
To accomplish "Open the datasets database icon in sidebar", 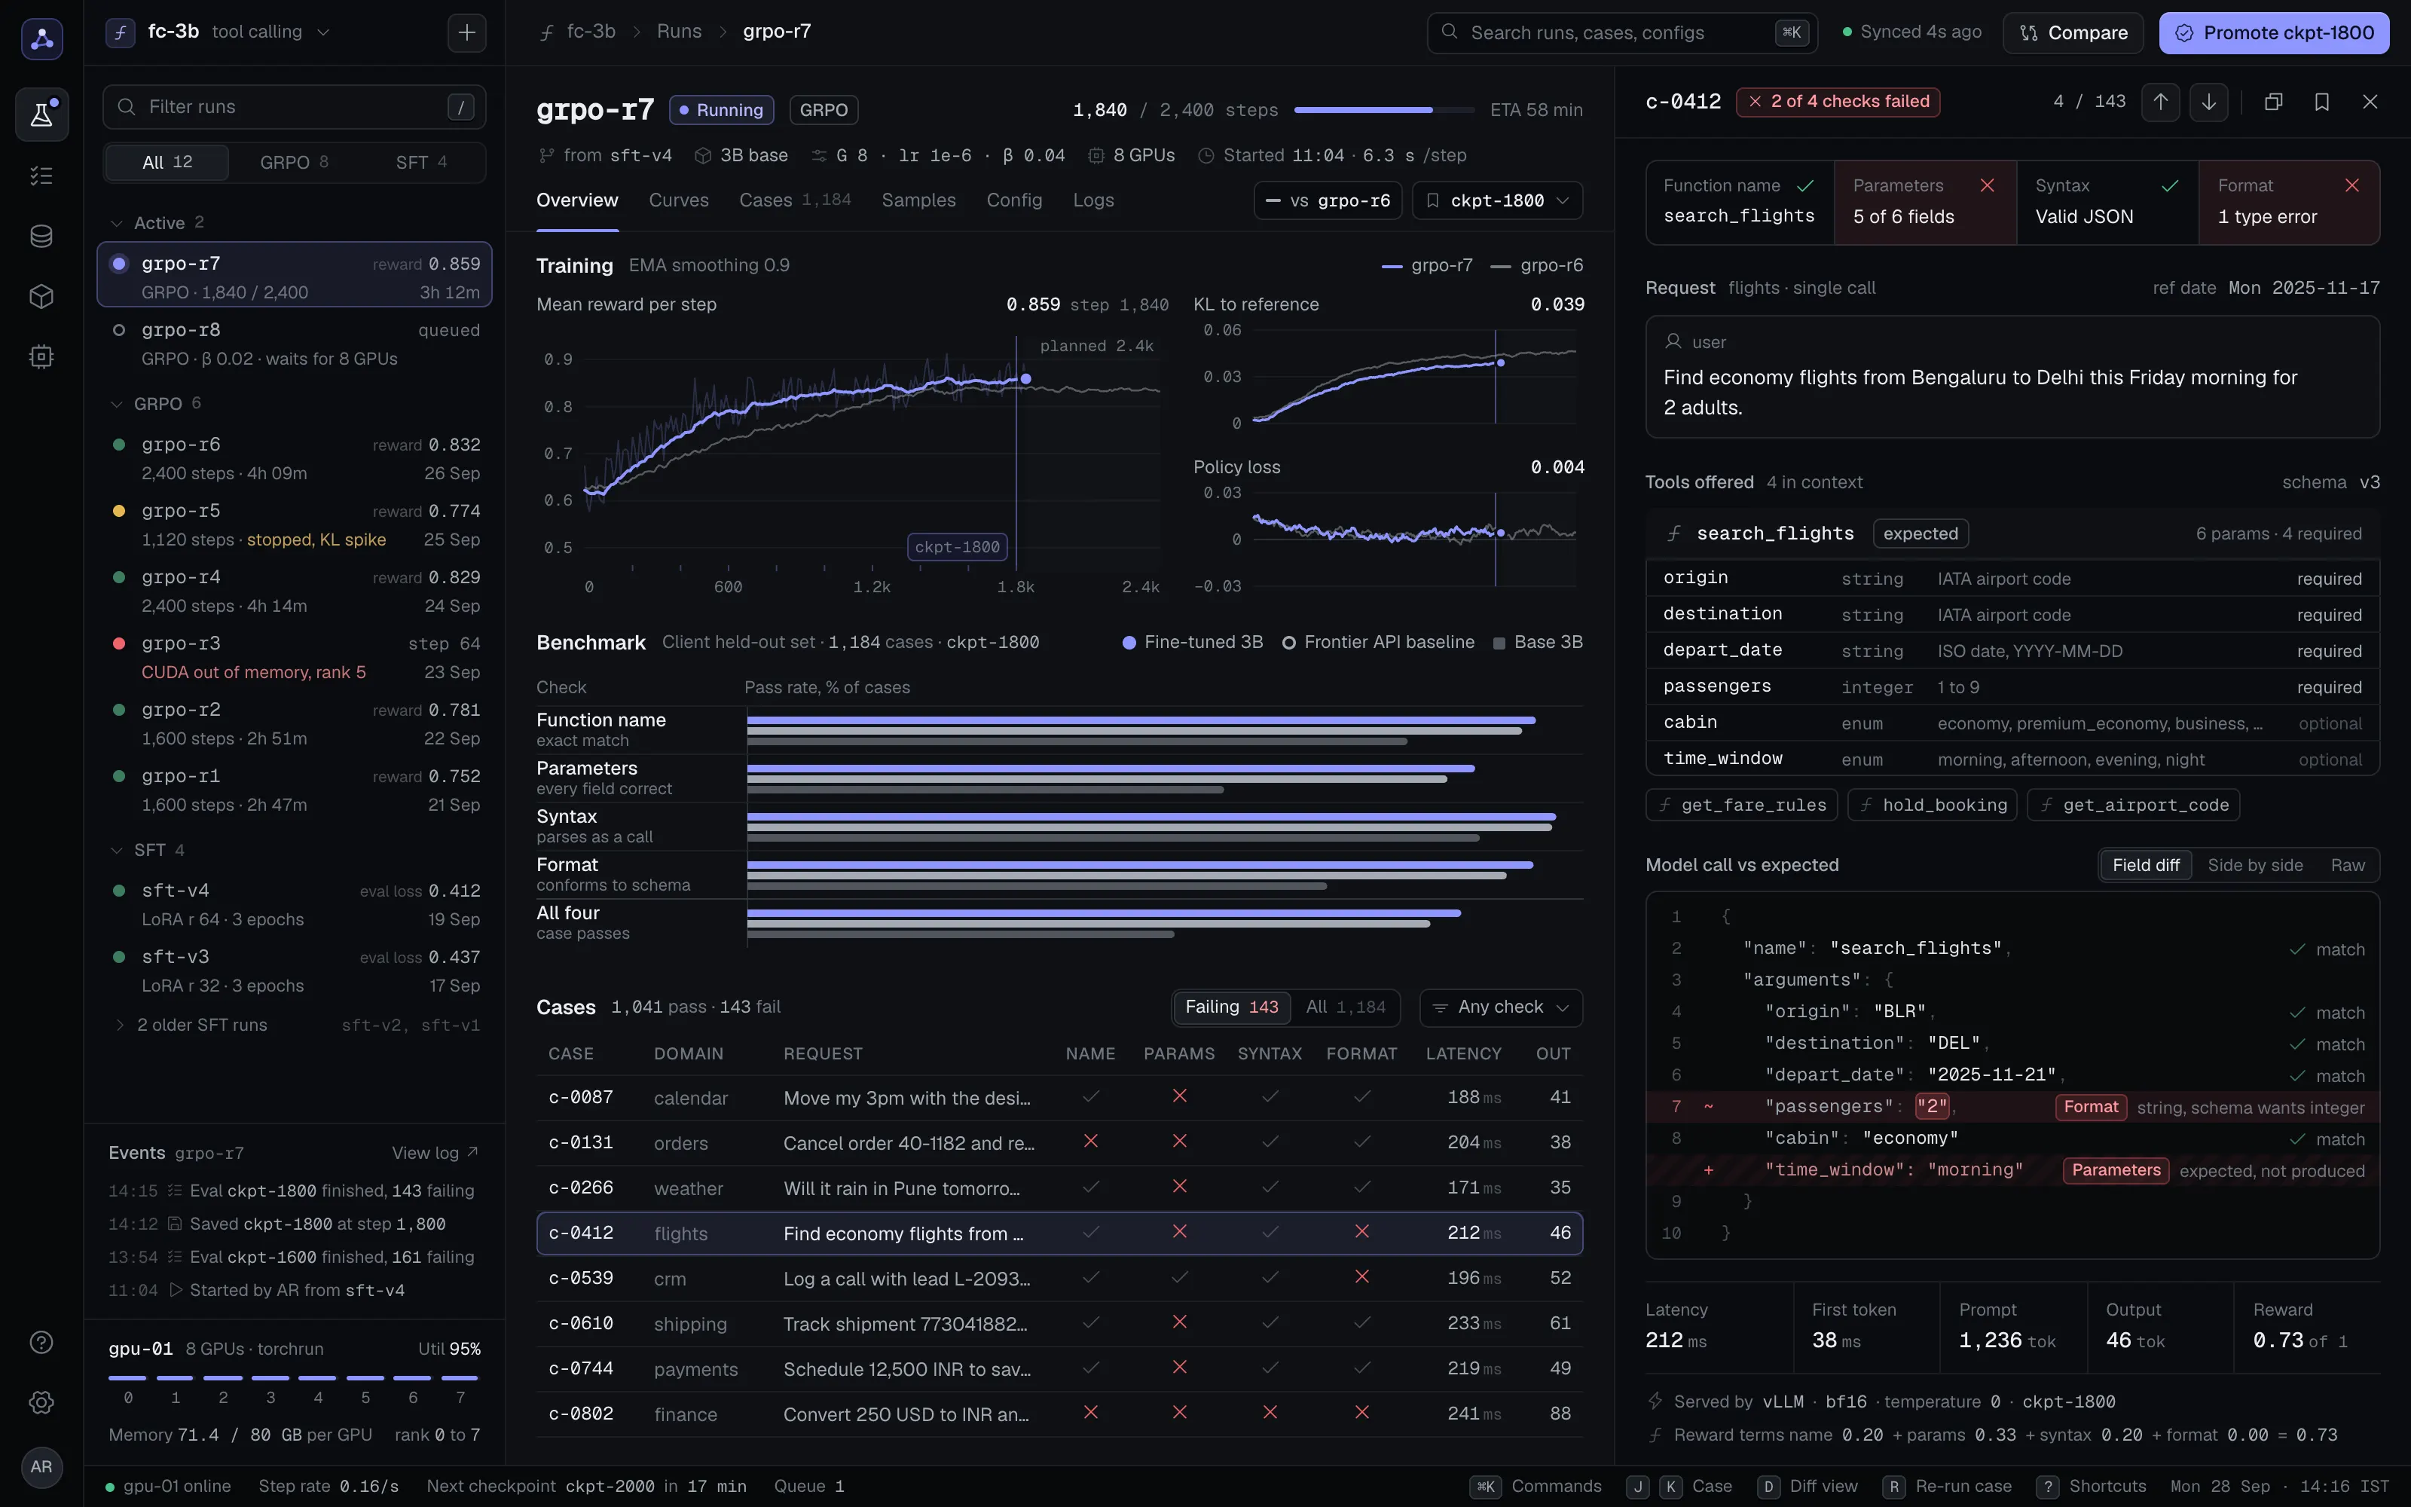I will click(x=42, y=236).
